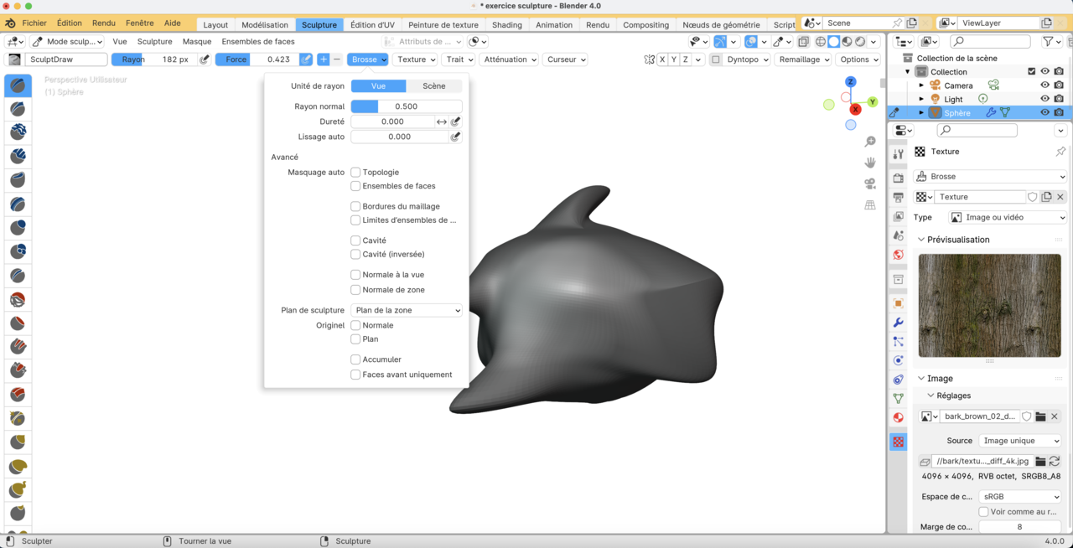This screenshot has height=548, width=1073.
Task: Hide the Camera object using its eye icon
Action: (1044, 85)
